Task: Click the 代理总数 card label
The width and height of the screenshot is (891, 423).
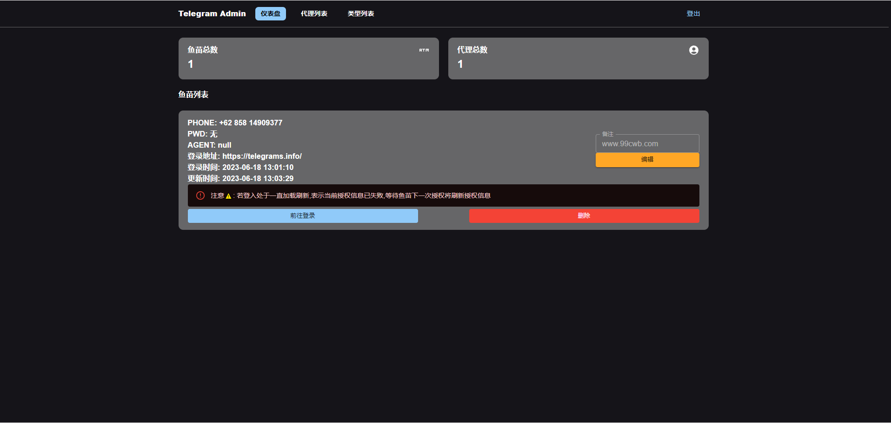Action: (x=472, y=50)
